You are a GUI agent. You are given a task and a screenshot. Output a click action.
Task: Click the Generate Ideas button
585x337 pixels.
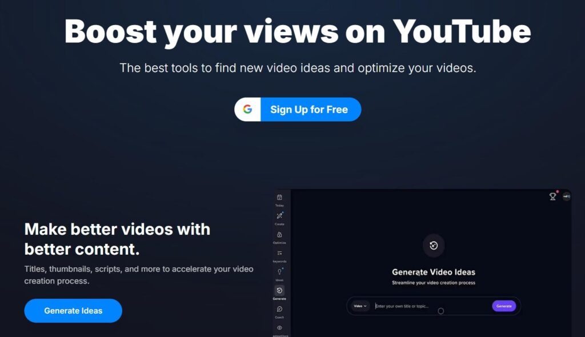coord(73,311)
